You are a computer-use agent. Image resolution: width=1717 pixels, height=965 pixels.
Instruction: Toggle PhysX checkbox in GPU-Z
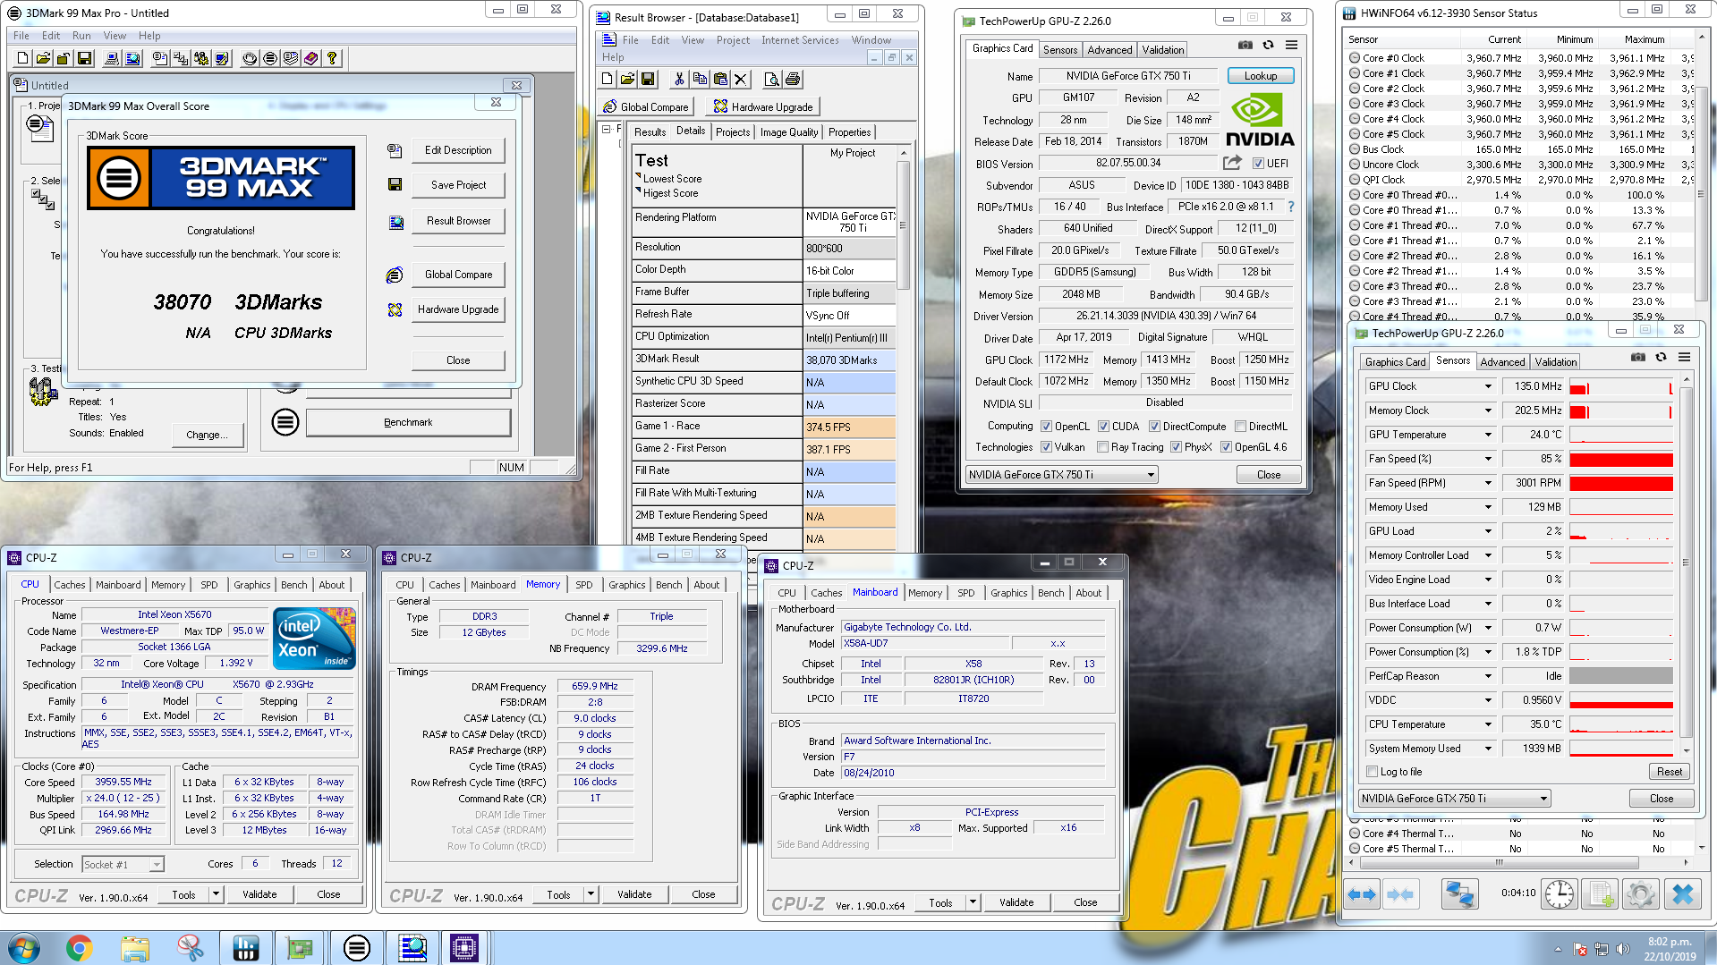coord(1176,447)
